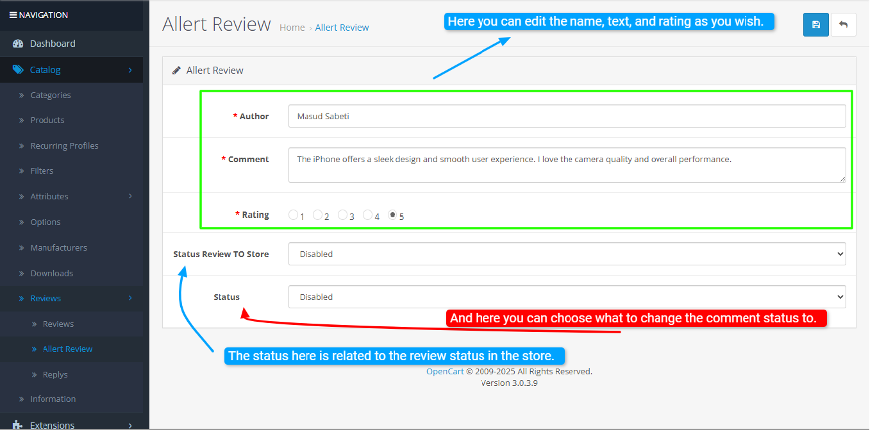Screen dimensions: 877x432
Task: Click the Catalog tag icon
Action: point(17,70)
